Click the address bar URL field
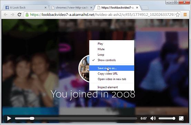Viewport: 191px width, 125px height. tap(102, 15)
